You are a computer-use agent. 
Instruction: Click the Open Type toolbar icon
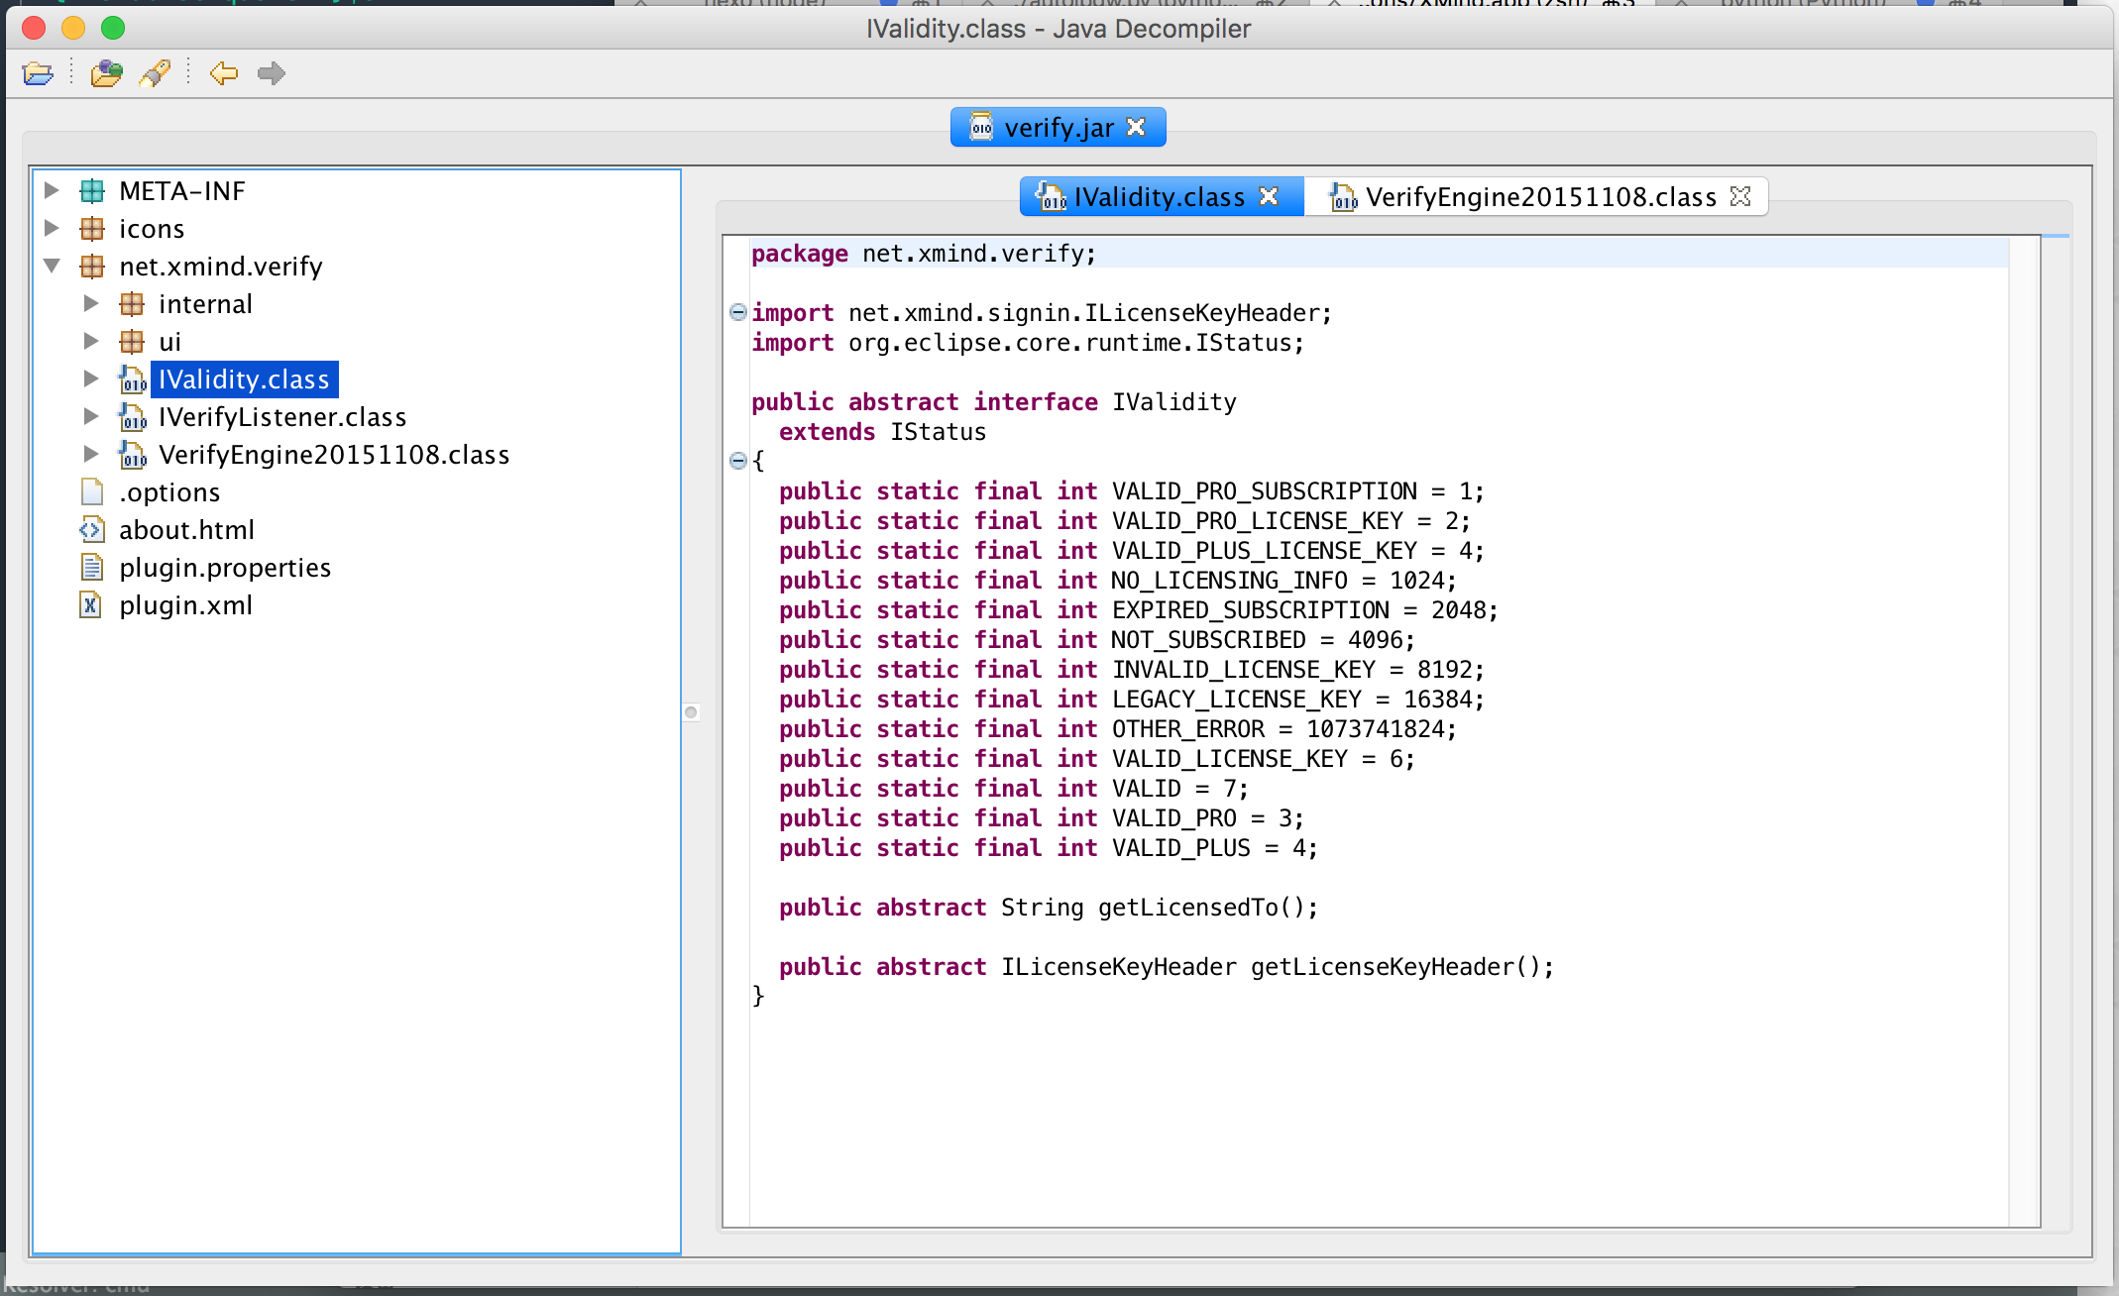(106, 73)
